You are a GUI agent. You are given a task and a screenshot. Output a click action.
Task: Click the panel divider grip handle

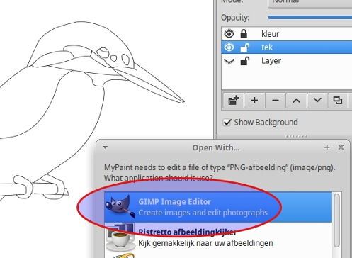[x=296, y=136]
